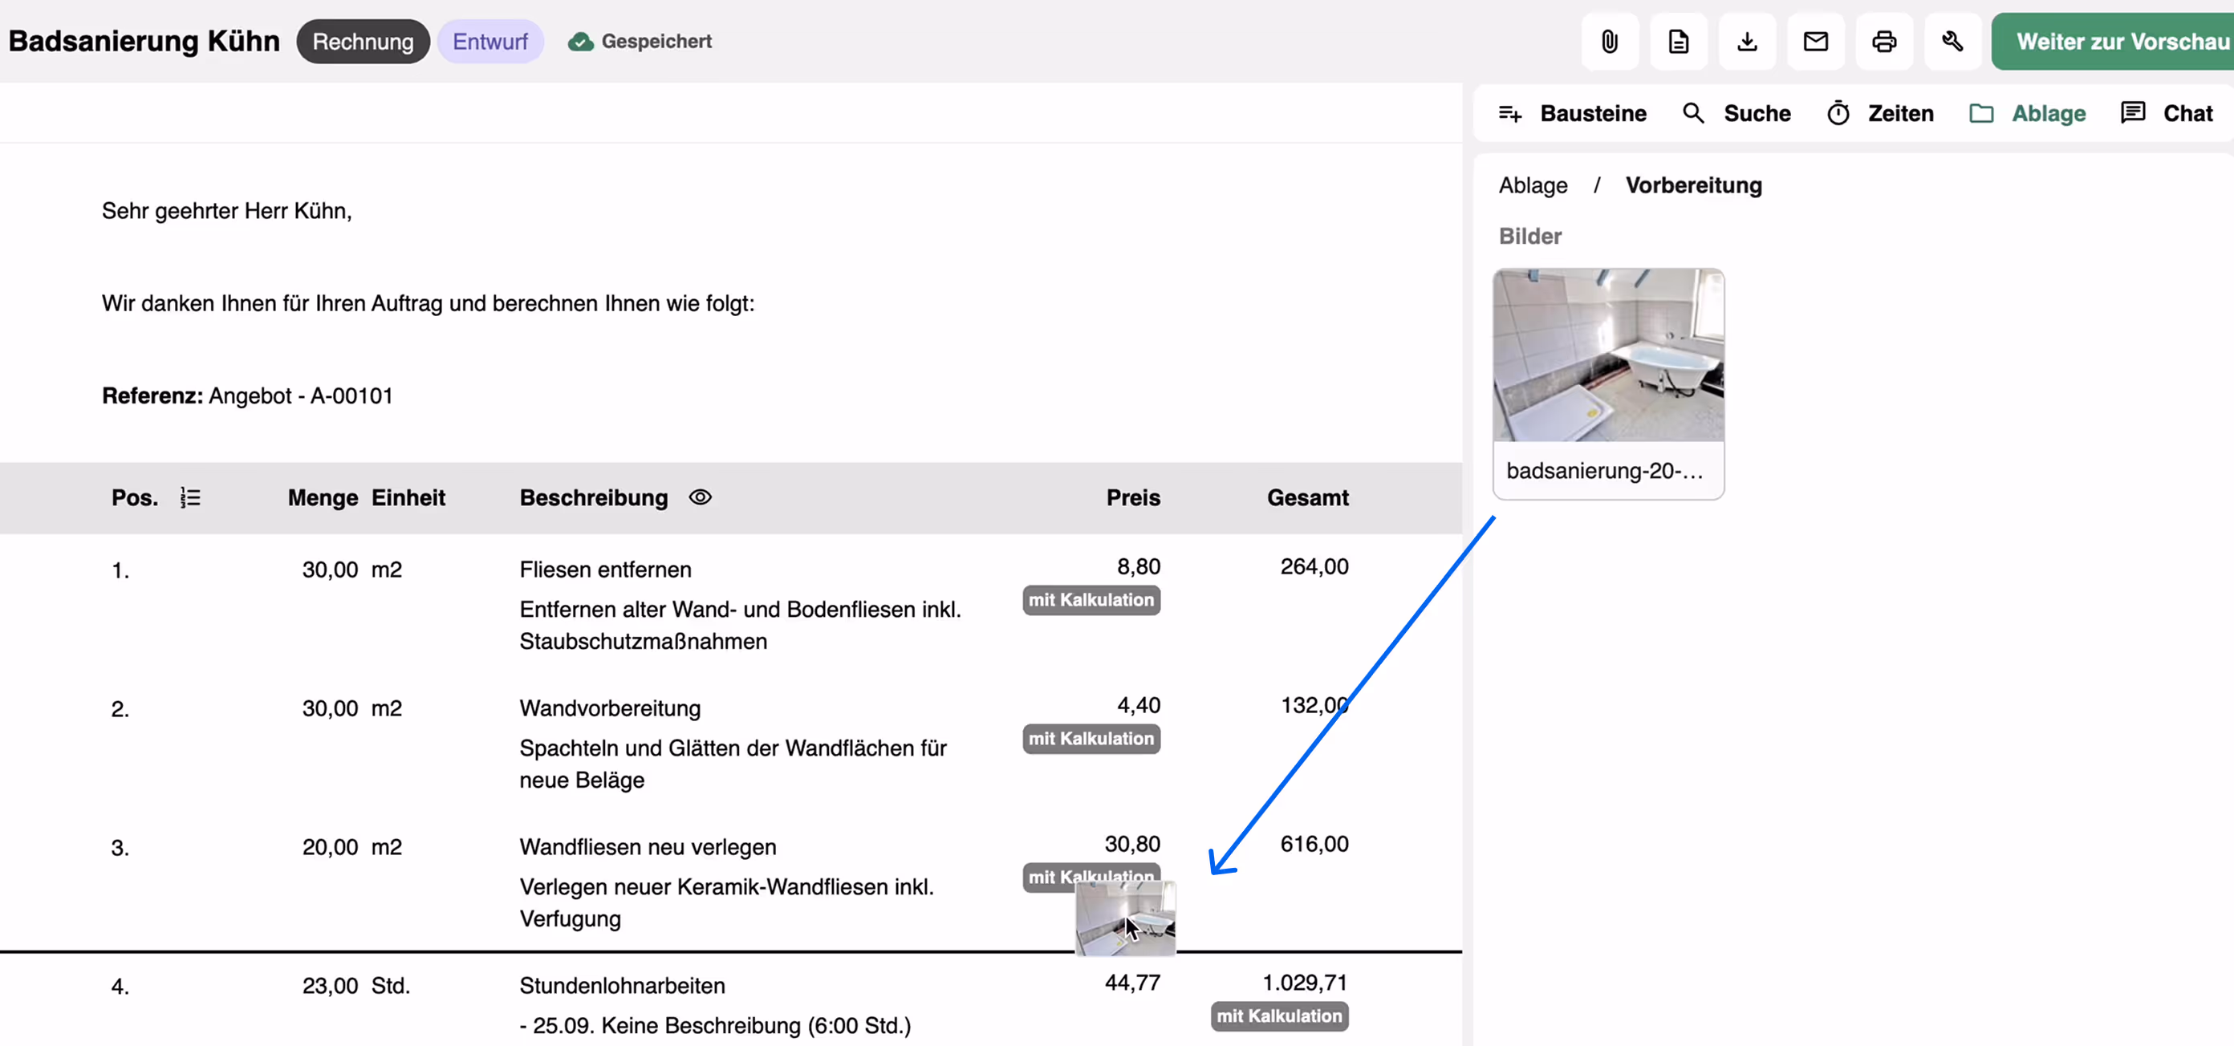Viewport: 2234px width, 1046px height.
Task: Click the cloud Gespeichert status icon
Action: tap(580, 42)
